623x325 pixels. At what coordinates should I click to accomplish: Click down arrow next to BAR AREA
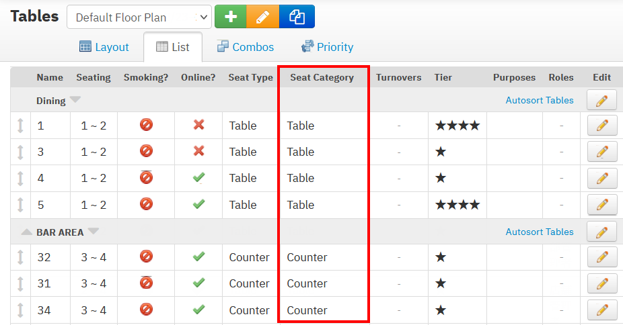pyautogui.click(x=94, y=232)
